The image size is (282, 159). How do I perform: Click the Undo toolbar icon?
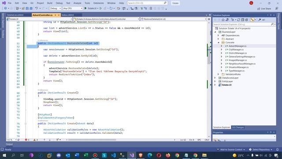[x=37, y=8]
